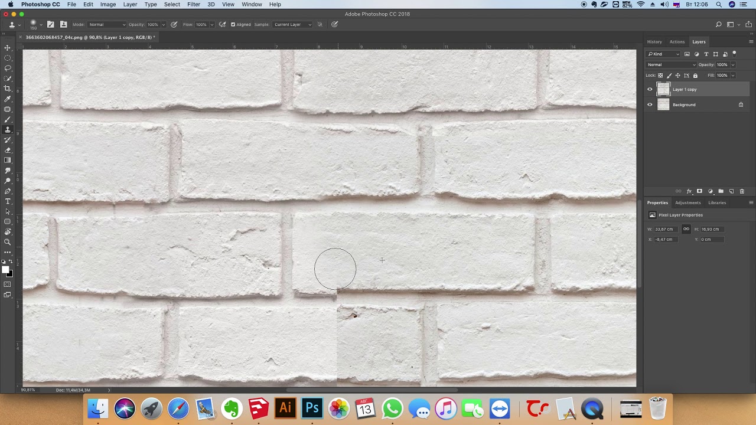
Task: Expand the Flow slider arrow
Action: (211, 24)
